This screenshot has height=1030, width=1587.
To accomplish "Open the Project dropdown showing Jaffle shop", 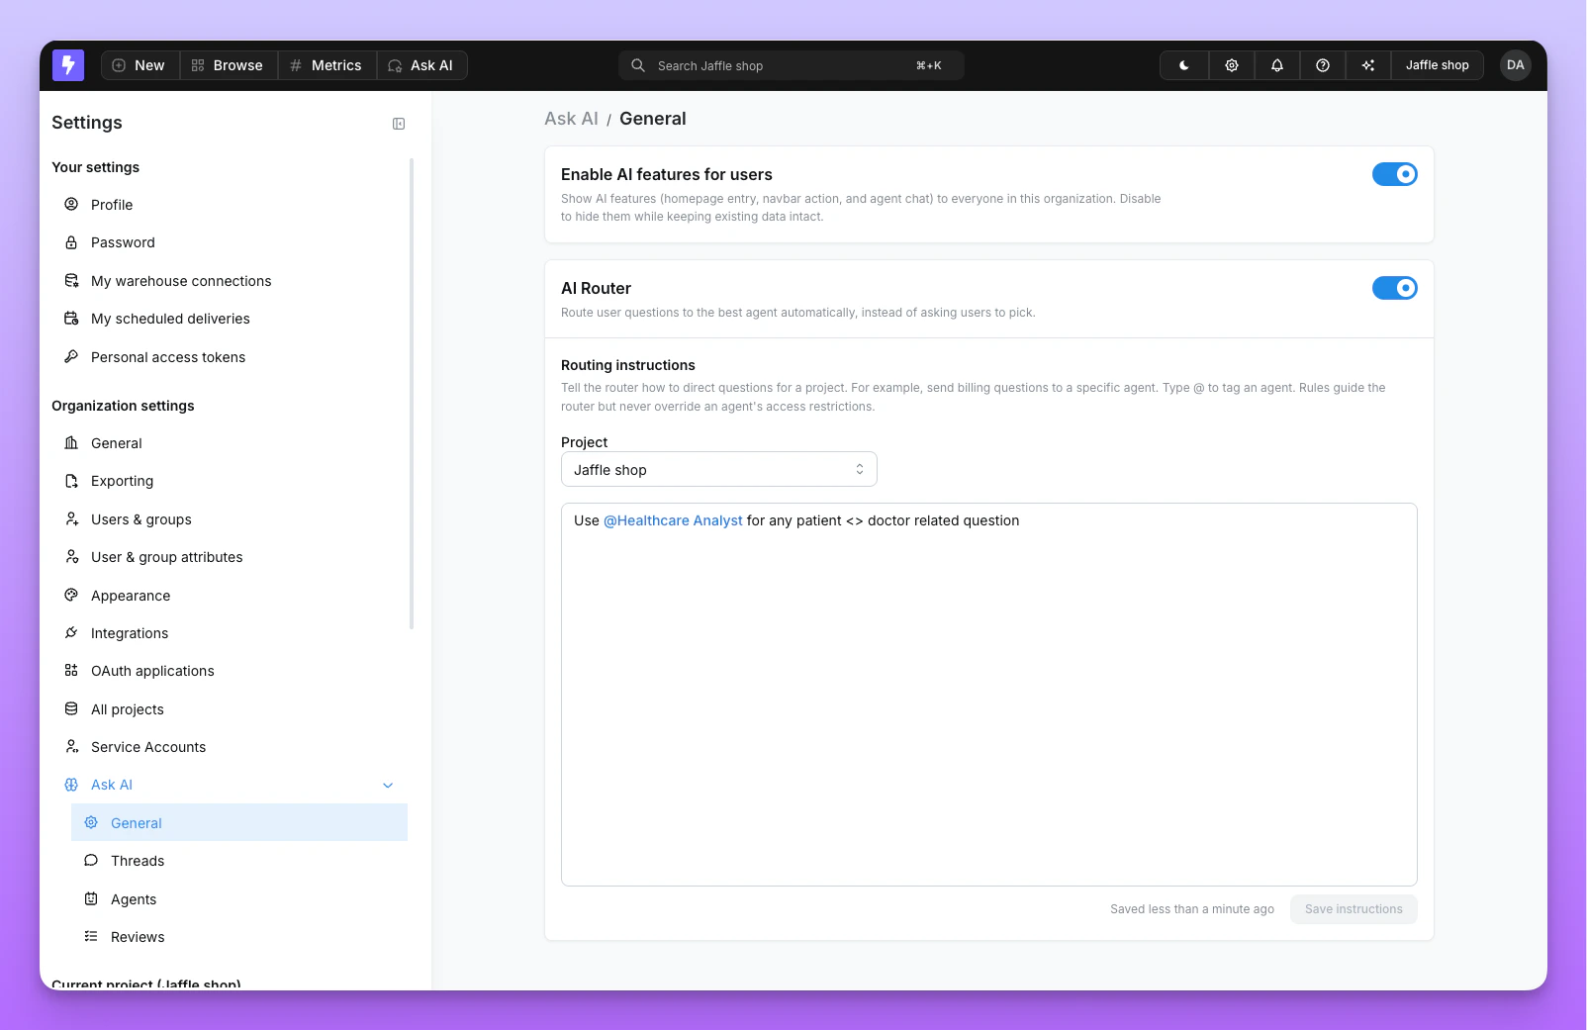I will (719, 470).
